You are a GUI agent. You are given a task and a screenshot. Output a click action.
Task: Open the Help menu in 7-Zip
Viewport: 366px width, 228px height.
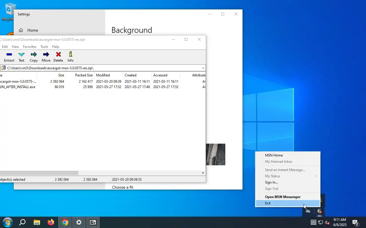55,47
